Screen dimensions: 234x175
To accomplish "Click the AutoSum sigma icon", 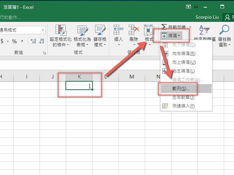I will (x=164, y=27).
